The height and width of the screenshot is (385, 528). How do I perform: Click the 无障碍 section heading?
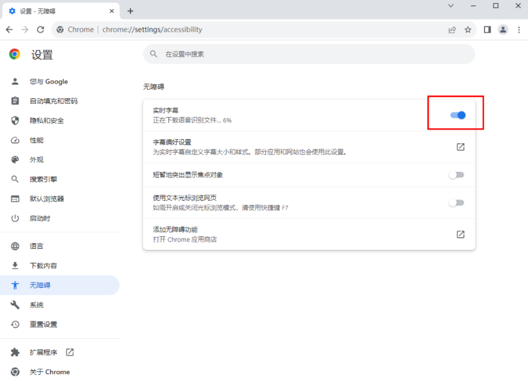pyautogui.click(x=154, y=87)
